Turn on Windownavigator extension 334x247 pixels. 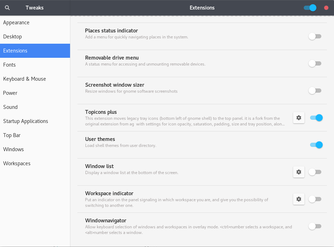(315, 226)
